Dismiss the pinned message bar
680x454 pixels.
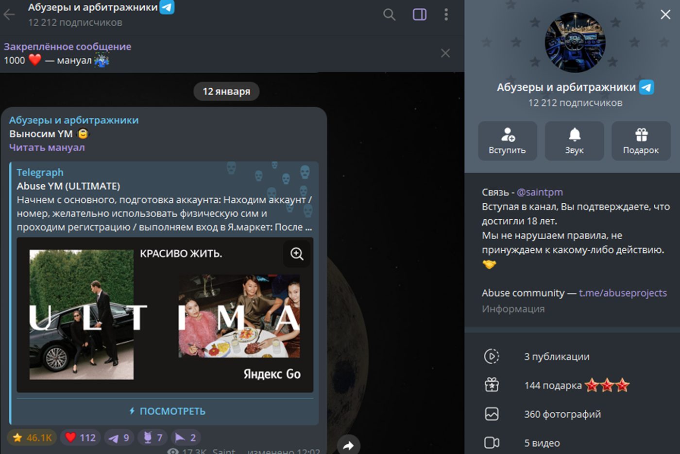[445, 53]
